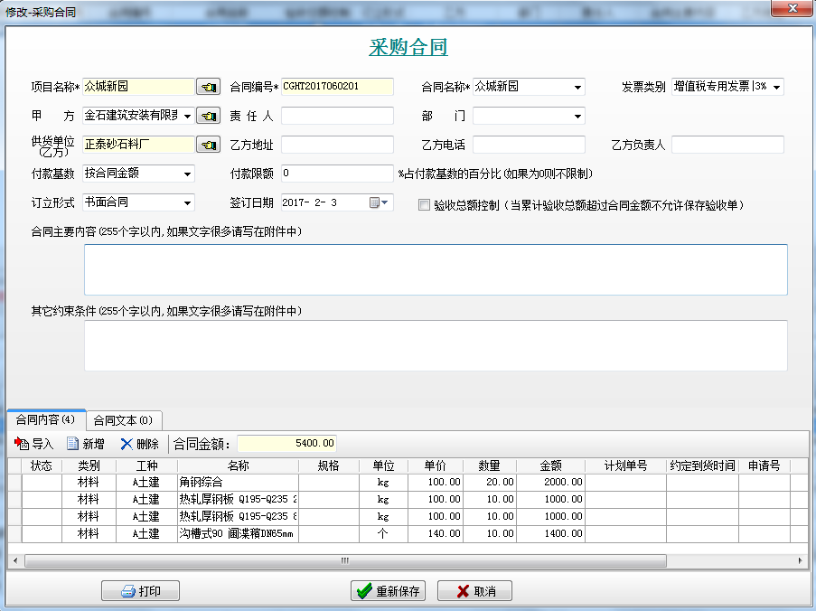This screenshot has height=611, width=816.
Task: Click the 重新保存 save button
Action: [x=388, y=590]
